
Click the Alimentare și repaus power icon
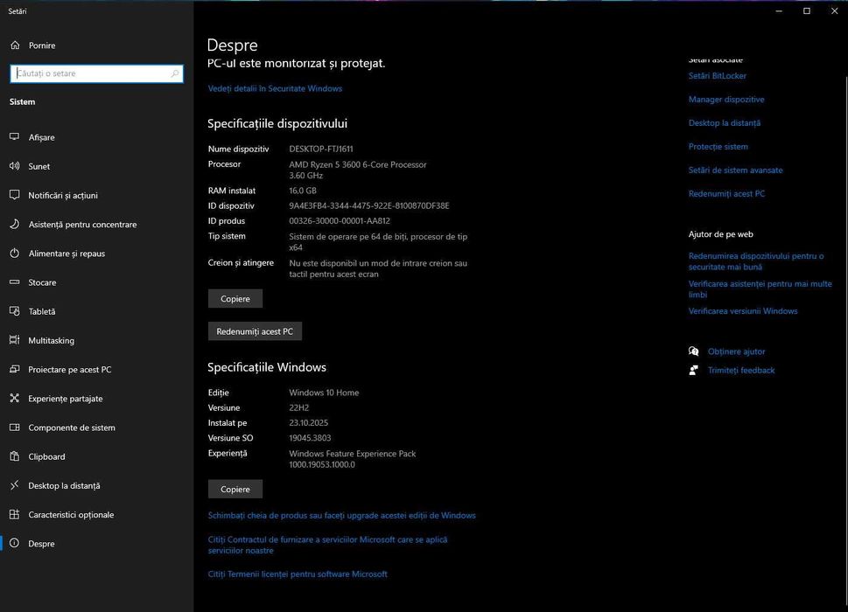pyautogui.click(x=15, y=254)
